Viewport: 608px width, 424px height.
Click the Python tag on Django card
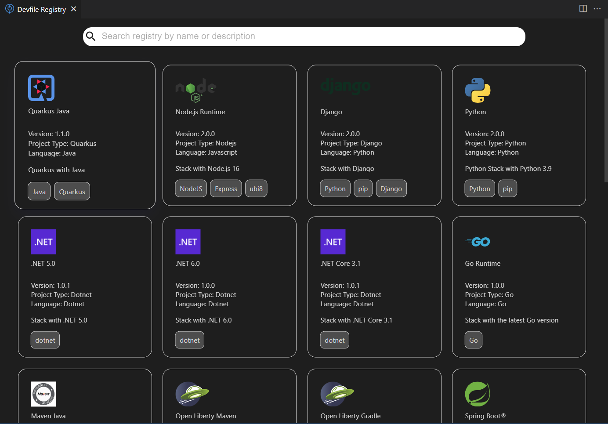click(x=335, y=188)
